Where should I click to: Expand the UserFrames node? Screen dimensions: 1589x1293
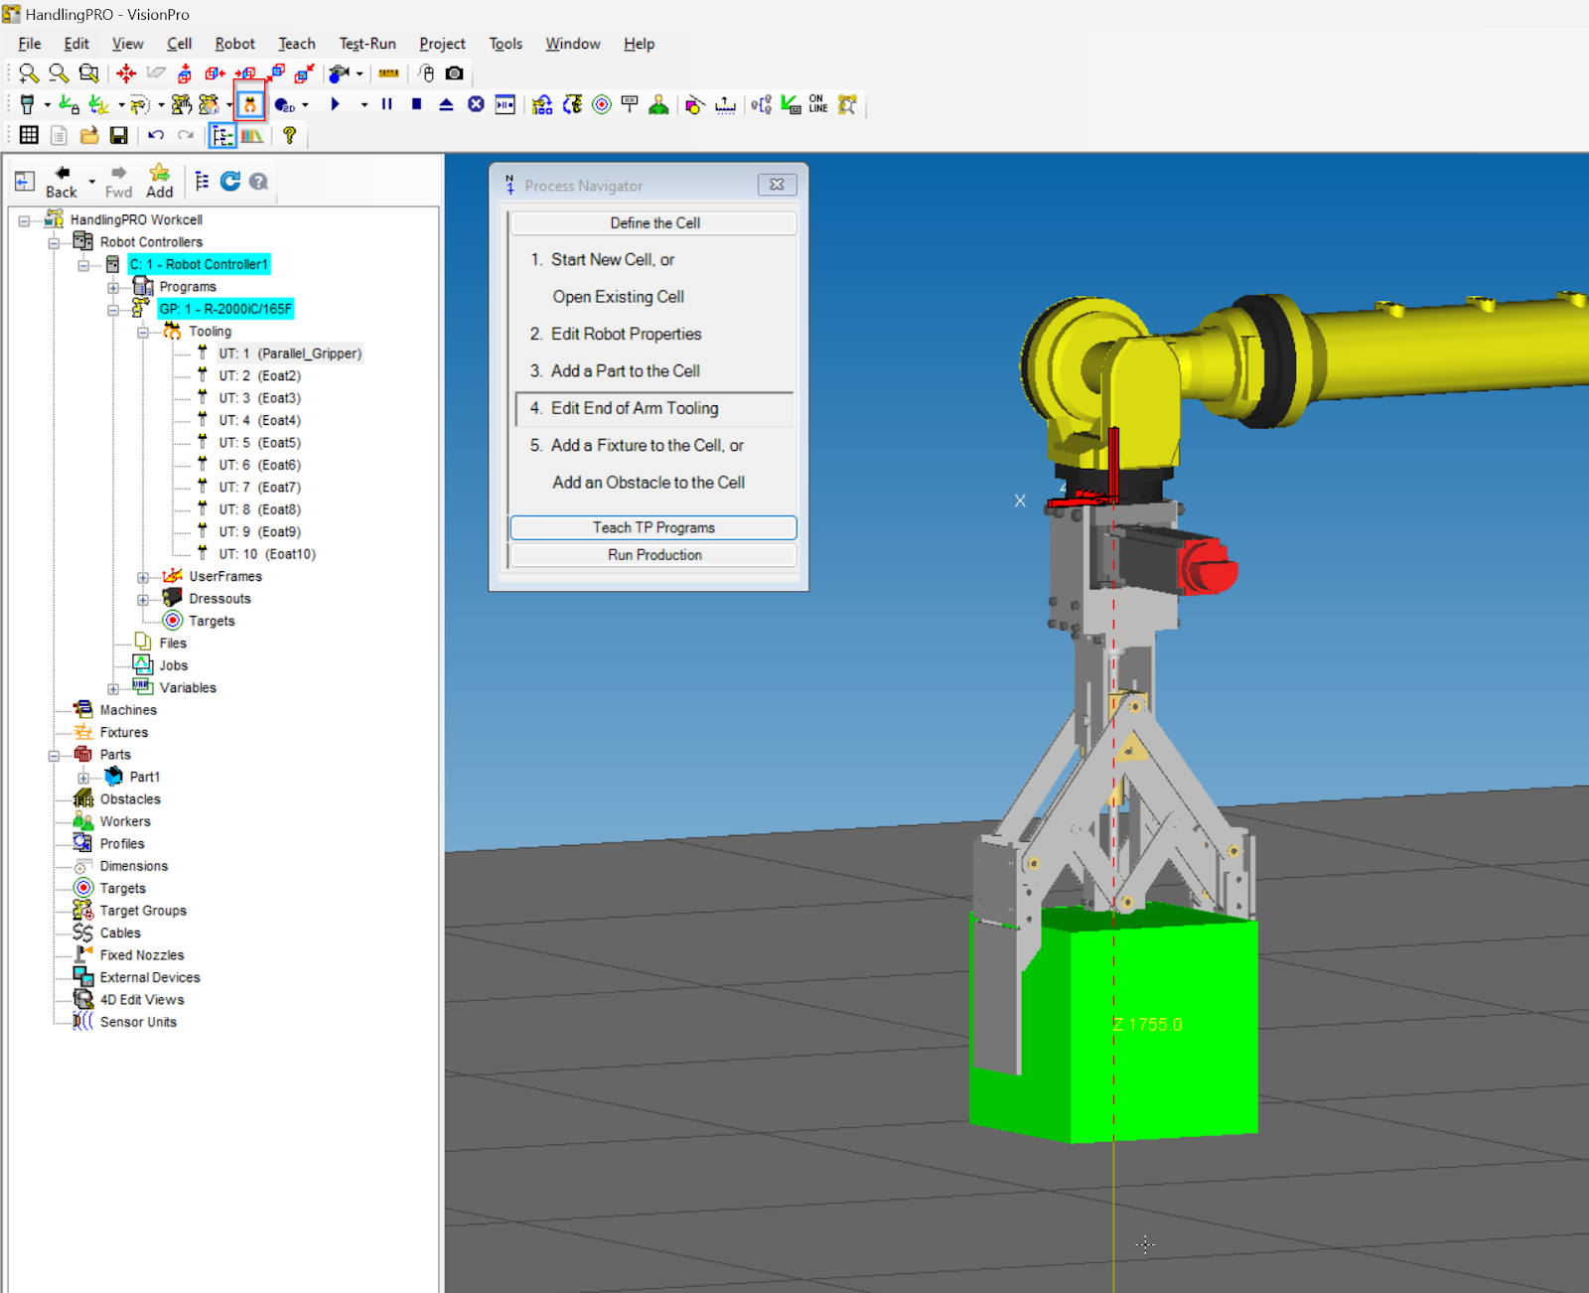[143, 578]
